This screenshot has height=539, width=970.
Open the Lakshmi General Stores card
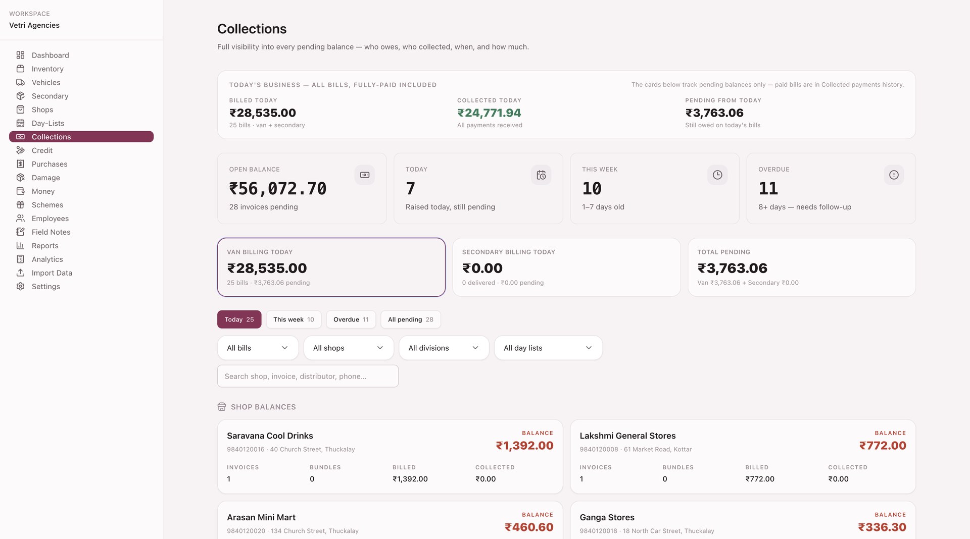(x=743, y=457)
